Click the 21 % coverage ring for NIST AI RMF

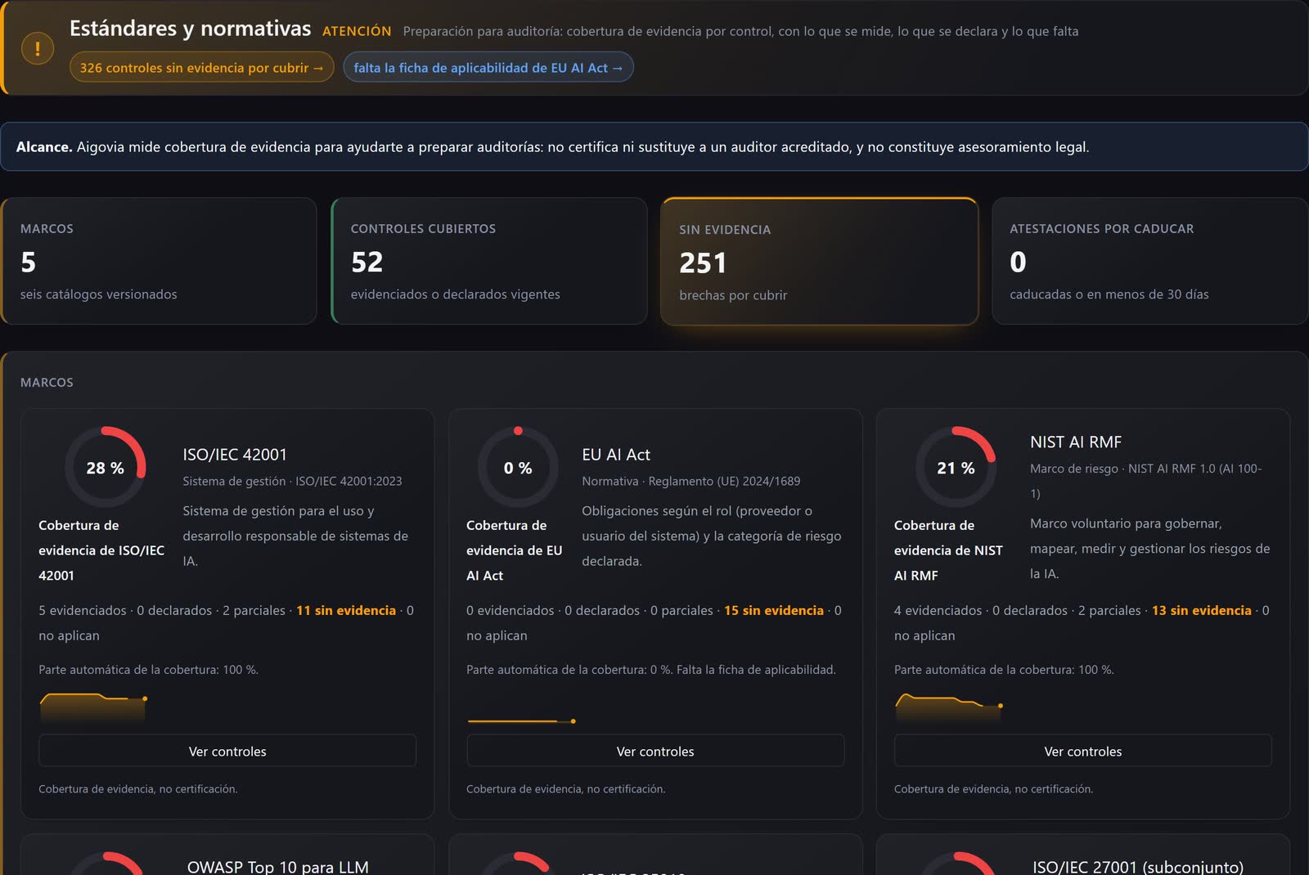956,468
